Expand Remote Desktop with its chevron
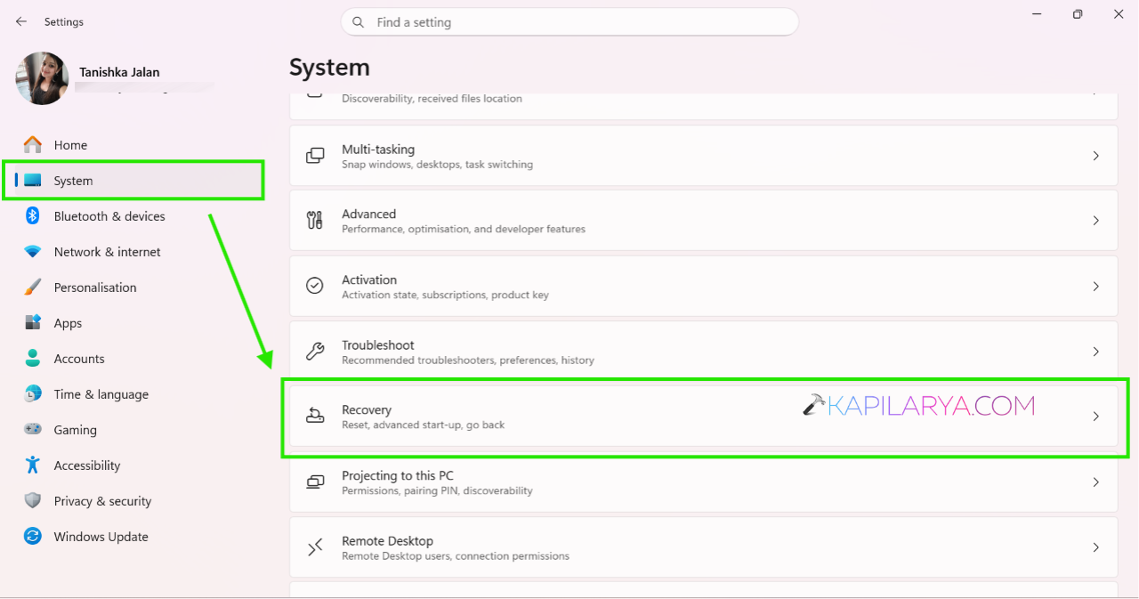The height and width of the screenshot is (599, 1139). [x=1096, y=547]
